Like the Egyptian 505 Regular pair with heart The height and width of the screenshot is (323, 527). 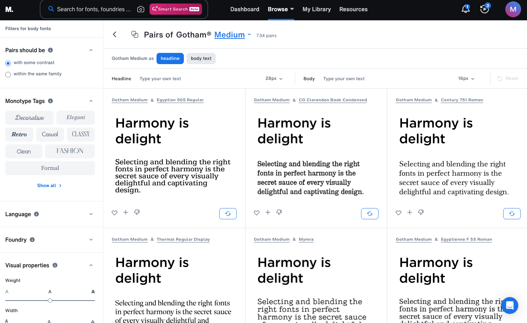pyautogui.click(x=115, y=213)
